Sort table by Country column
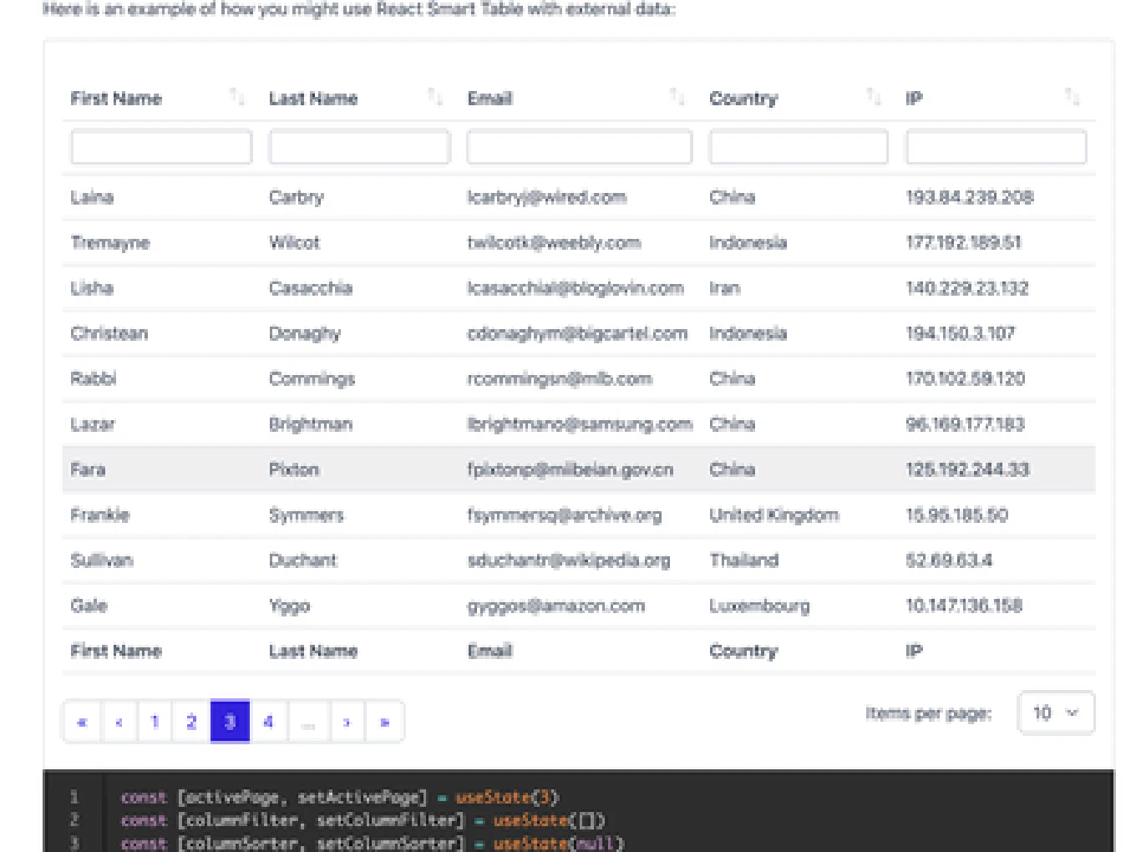The image size is (1136, 852). click(874, 98)
